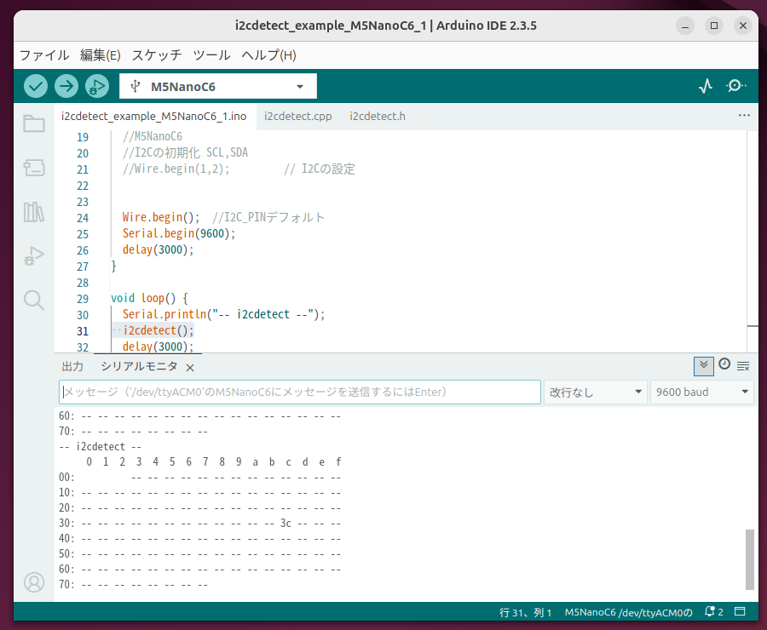Open the Serial Monitor magnifier icon
The width and height of the screenshot is (767, 630).
pyautogui.click(x=736, y=86)
